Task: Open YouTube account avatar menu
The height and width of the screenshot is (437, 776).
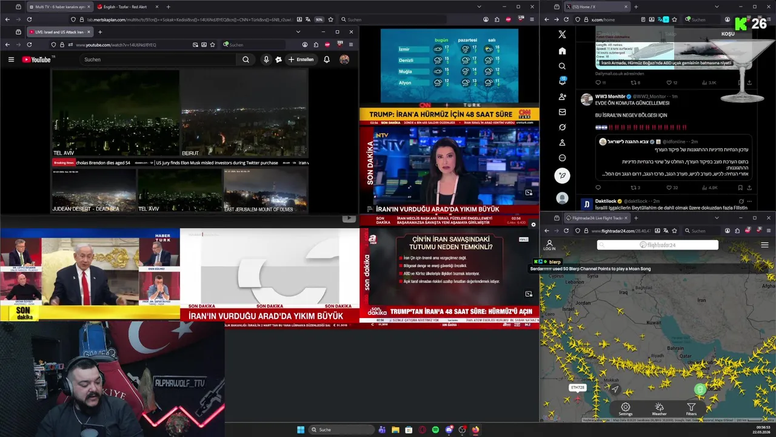Action: [x=344, y=59]
